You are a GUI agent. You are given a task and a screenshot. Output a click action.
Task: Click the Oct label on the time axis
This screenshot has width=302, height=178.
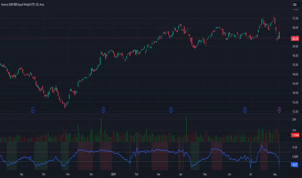[x=44, y=174]
